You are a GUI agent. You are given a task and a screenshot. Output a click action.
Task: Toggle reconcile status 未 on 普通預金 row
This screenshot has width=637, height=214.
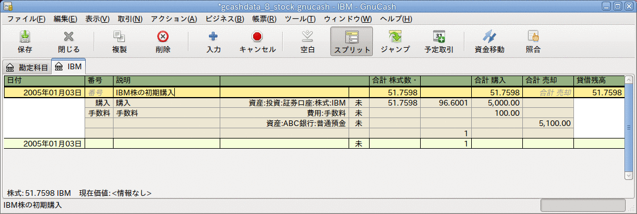tap(359, 123)
